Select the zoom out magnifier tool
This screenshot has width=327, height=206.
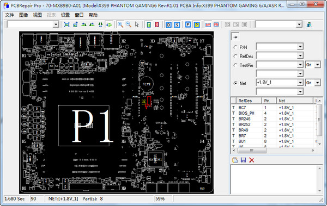tap(129, 24)
